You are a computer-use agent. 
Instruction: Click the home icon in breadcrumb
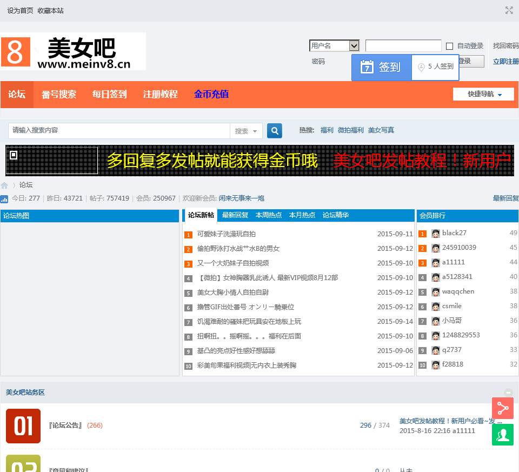click(x=4, y=185)
